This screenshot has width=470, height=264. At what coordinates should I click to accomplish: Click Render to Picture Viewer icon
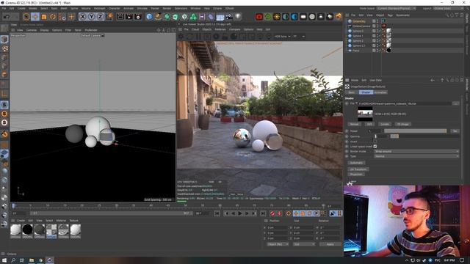pos(129,17)
